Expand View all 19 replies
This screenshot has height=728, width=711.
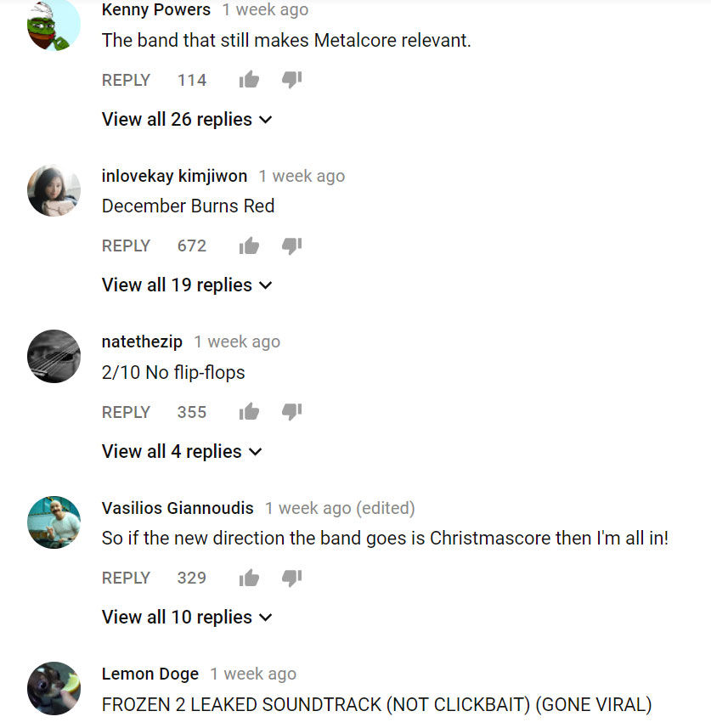(187, 285)
